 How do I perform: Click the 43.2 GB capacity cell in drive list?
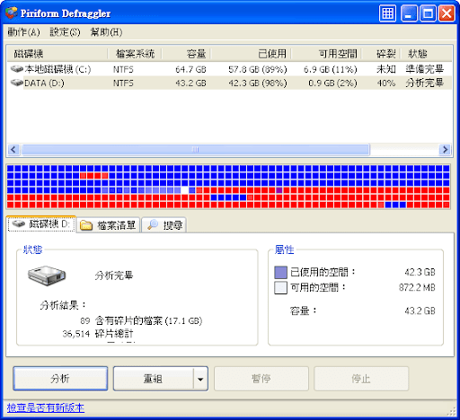(x=190, y=83)
